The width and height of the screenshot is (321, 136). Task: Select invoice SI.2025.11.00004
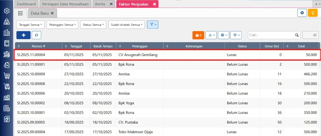pyautogui.click(x=167, y=55)
